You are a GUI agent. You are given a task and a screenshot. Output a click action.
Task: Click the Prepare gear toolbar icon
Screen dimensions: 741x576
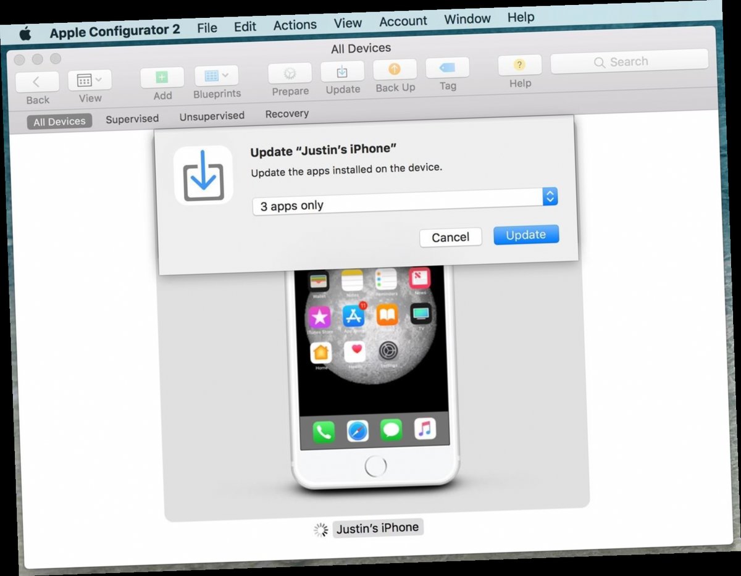pyautogui.click(x=290, y=73)
